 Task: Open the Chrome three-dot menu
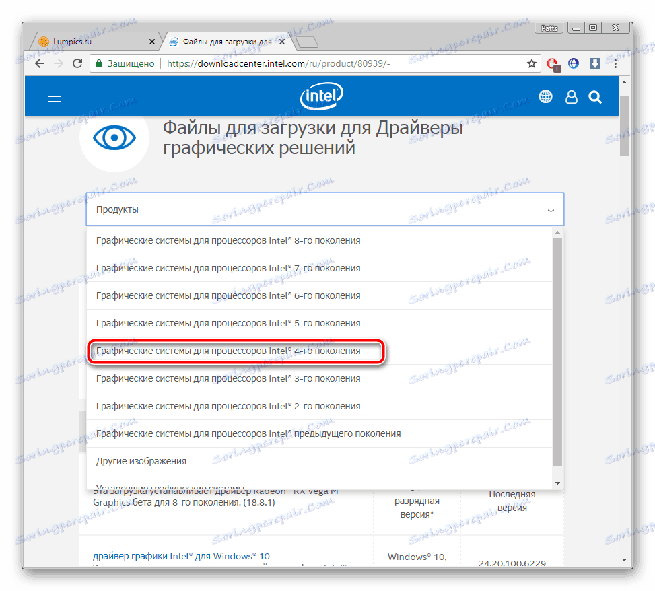[x=615, y=63]
